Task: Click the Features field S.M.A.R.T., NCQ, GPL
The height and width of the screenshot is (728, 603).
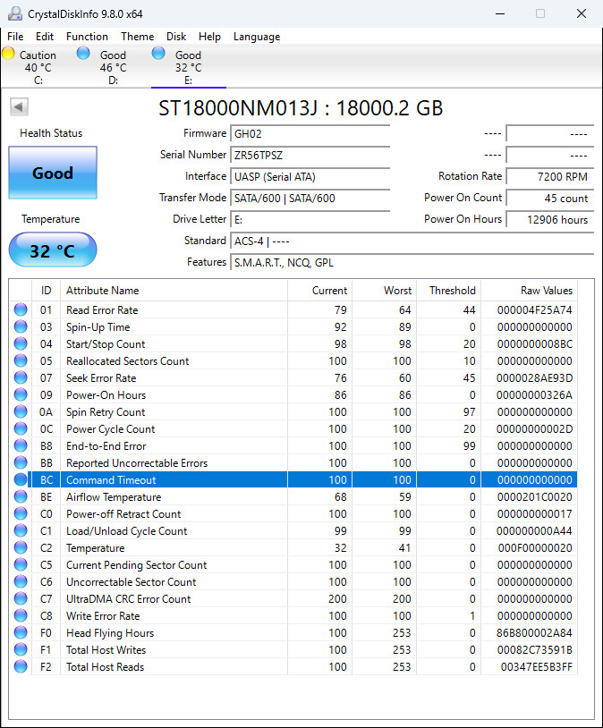Action: coord(412,263)
